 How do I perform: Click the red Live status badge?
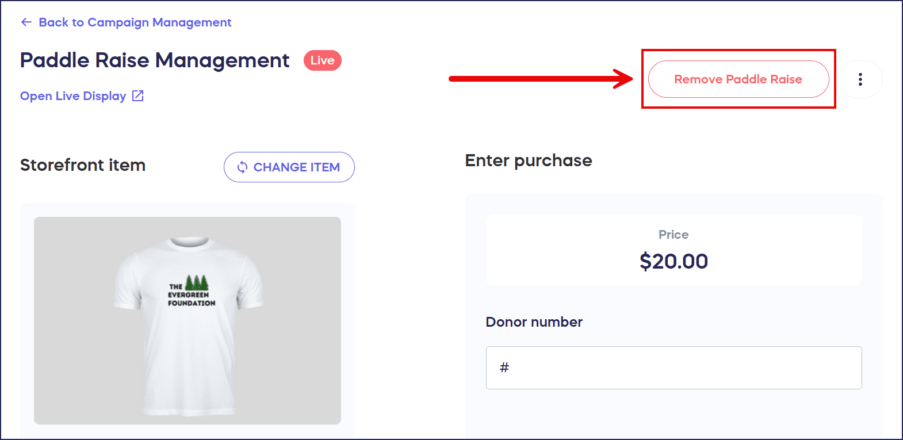pyautogui.click(x=322, y=60)
